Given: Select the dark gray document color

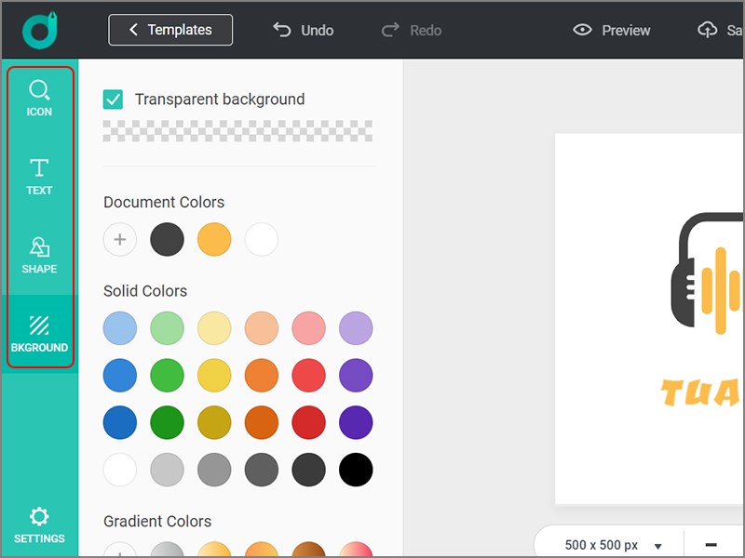Looking at the screenshot, I should coord(168,240).
